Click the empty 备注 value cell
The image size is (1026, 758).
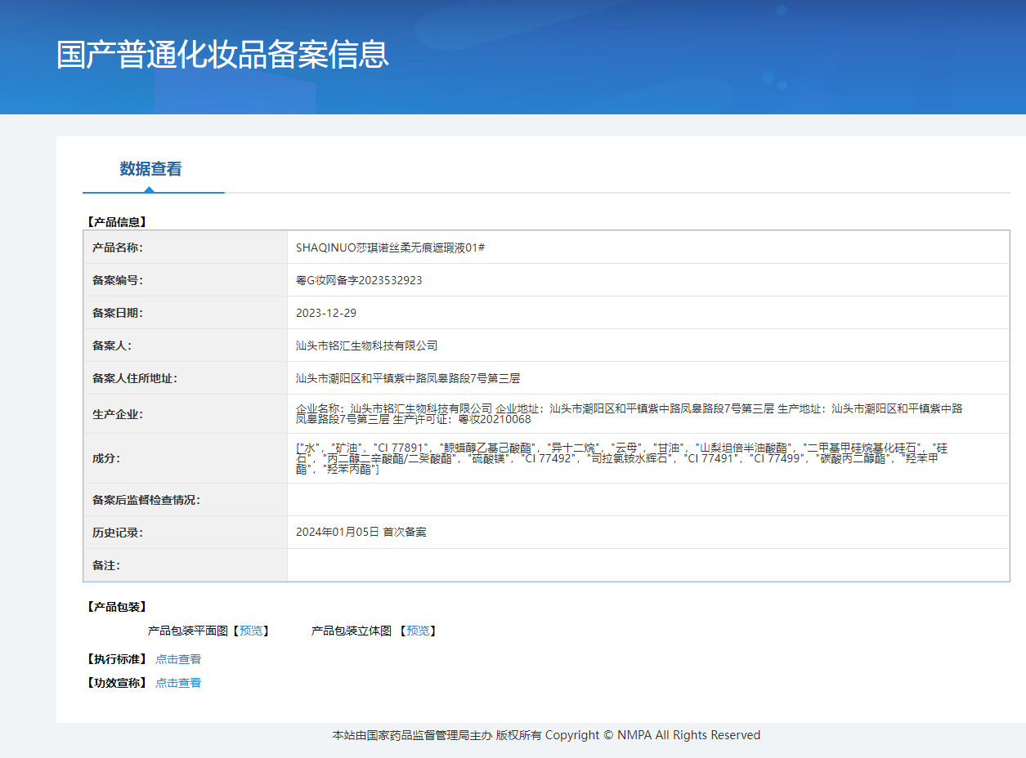(x=647, y=565)
